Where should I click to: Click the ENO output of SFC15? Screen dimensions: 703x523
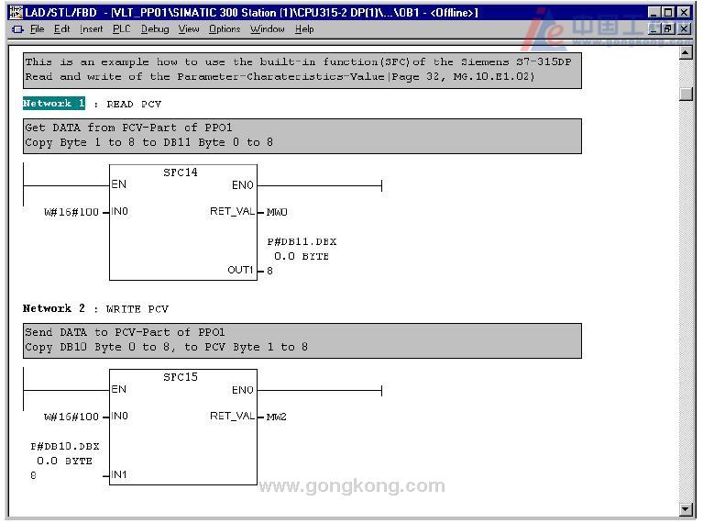[x=243, y=390]
